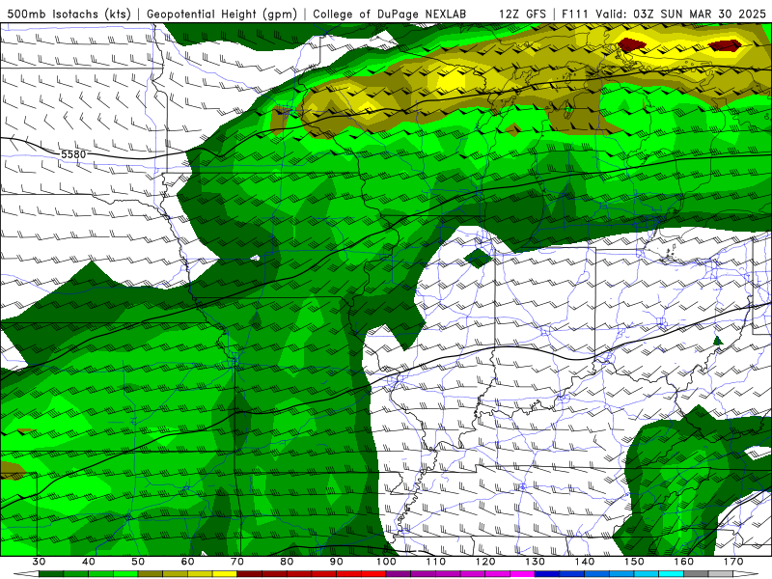Click the dark blue 130-135 kt swatch

[547, 573]
